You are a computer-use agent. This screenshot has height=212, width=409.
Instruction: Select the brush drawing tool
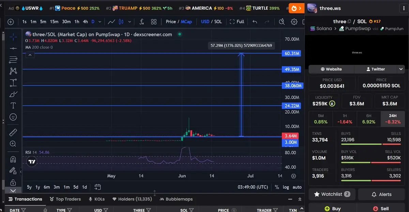13,94
